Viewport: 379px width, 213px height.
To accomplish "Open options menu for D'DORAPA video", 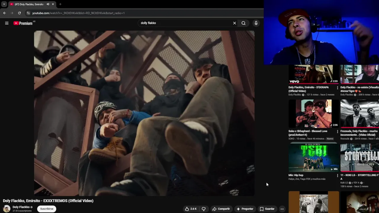I will [338, 88].
